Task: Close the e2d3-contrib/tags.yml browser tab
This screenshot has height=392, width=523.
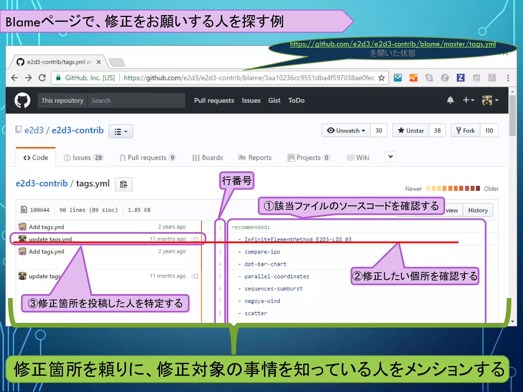Action: 99,62
